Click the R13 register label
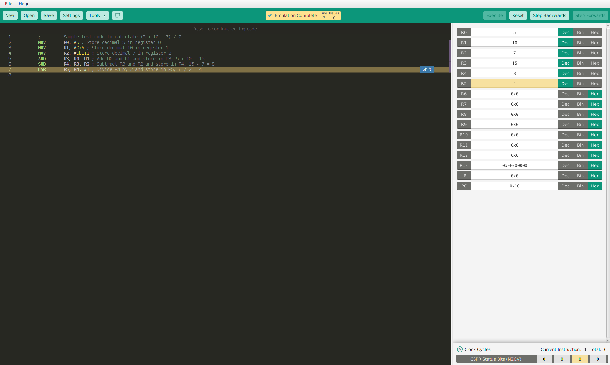610x365 pixels. (464, 165)
